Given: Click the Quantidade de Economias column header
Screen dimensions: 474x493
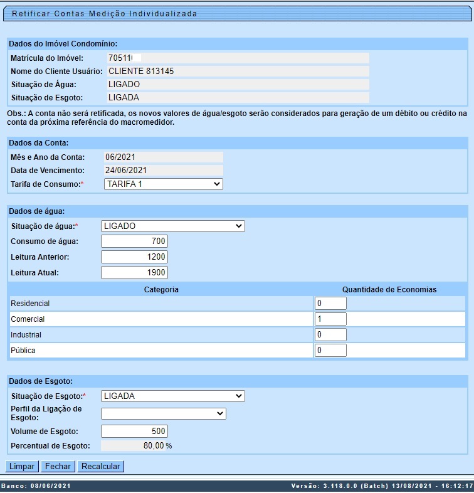Looking at the screenshot, I should pos(389,290).
